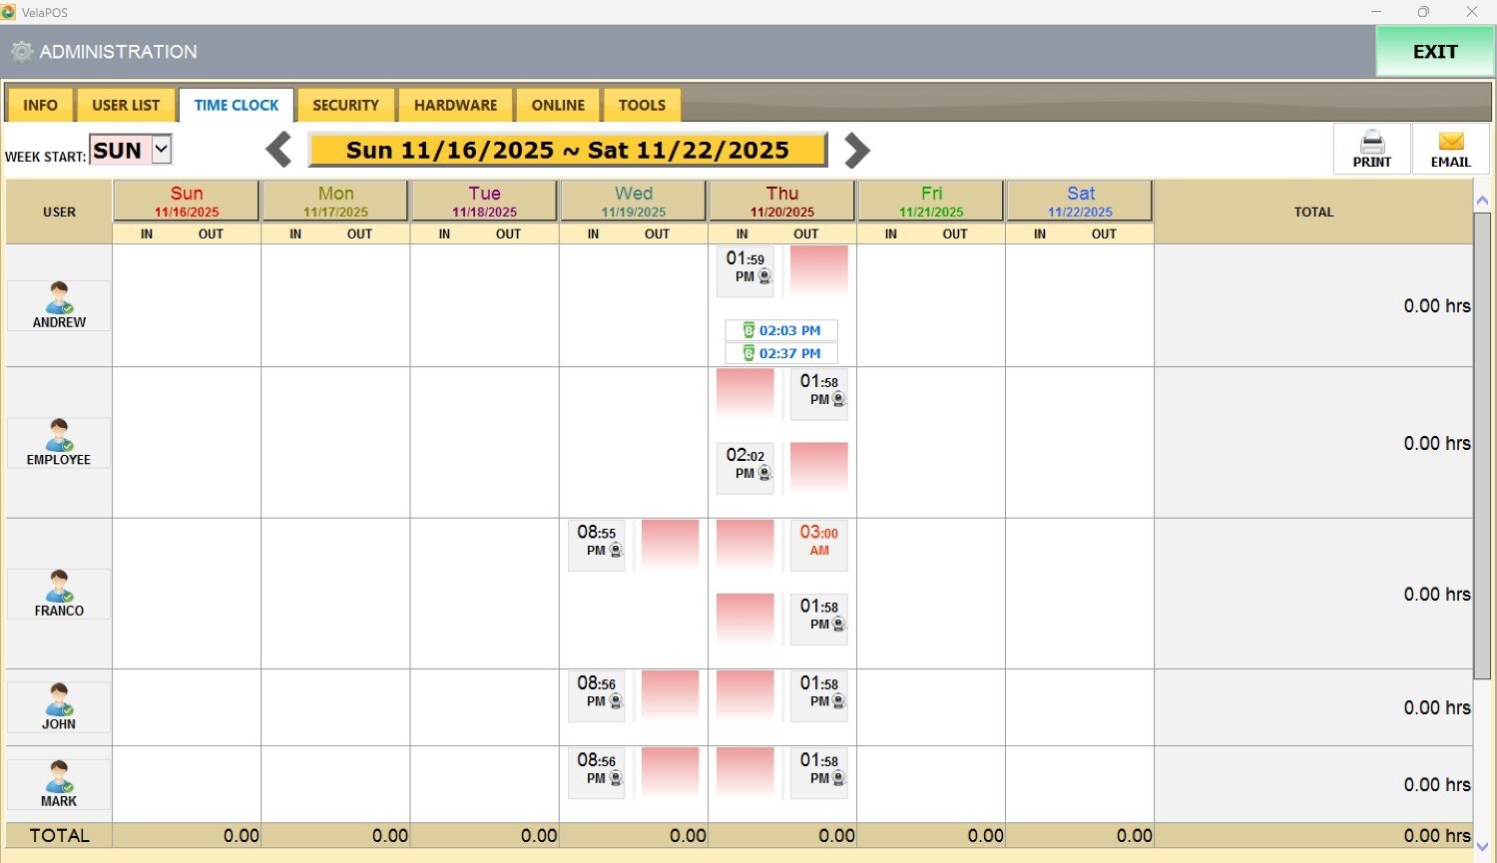Click the vertical scrollbar down arrow

(1482, 846)
